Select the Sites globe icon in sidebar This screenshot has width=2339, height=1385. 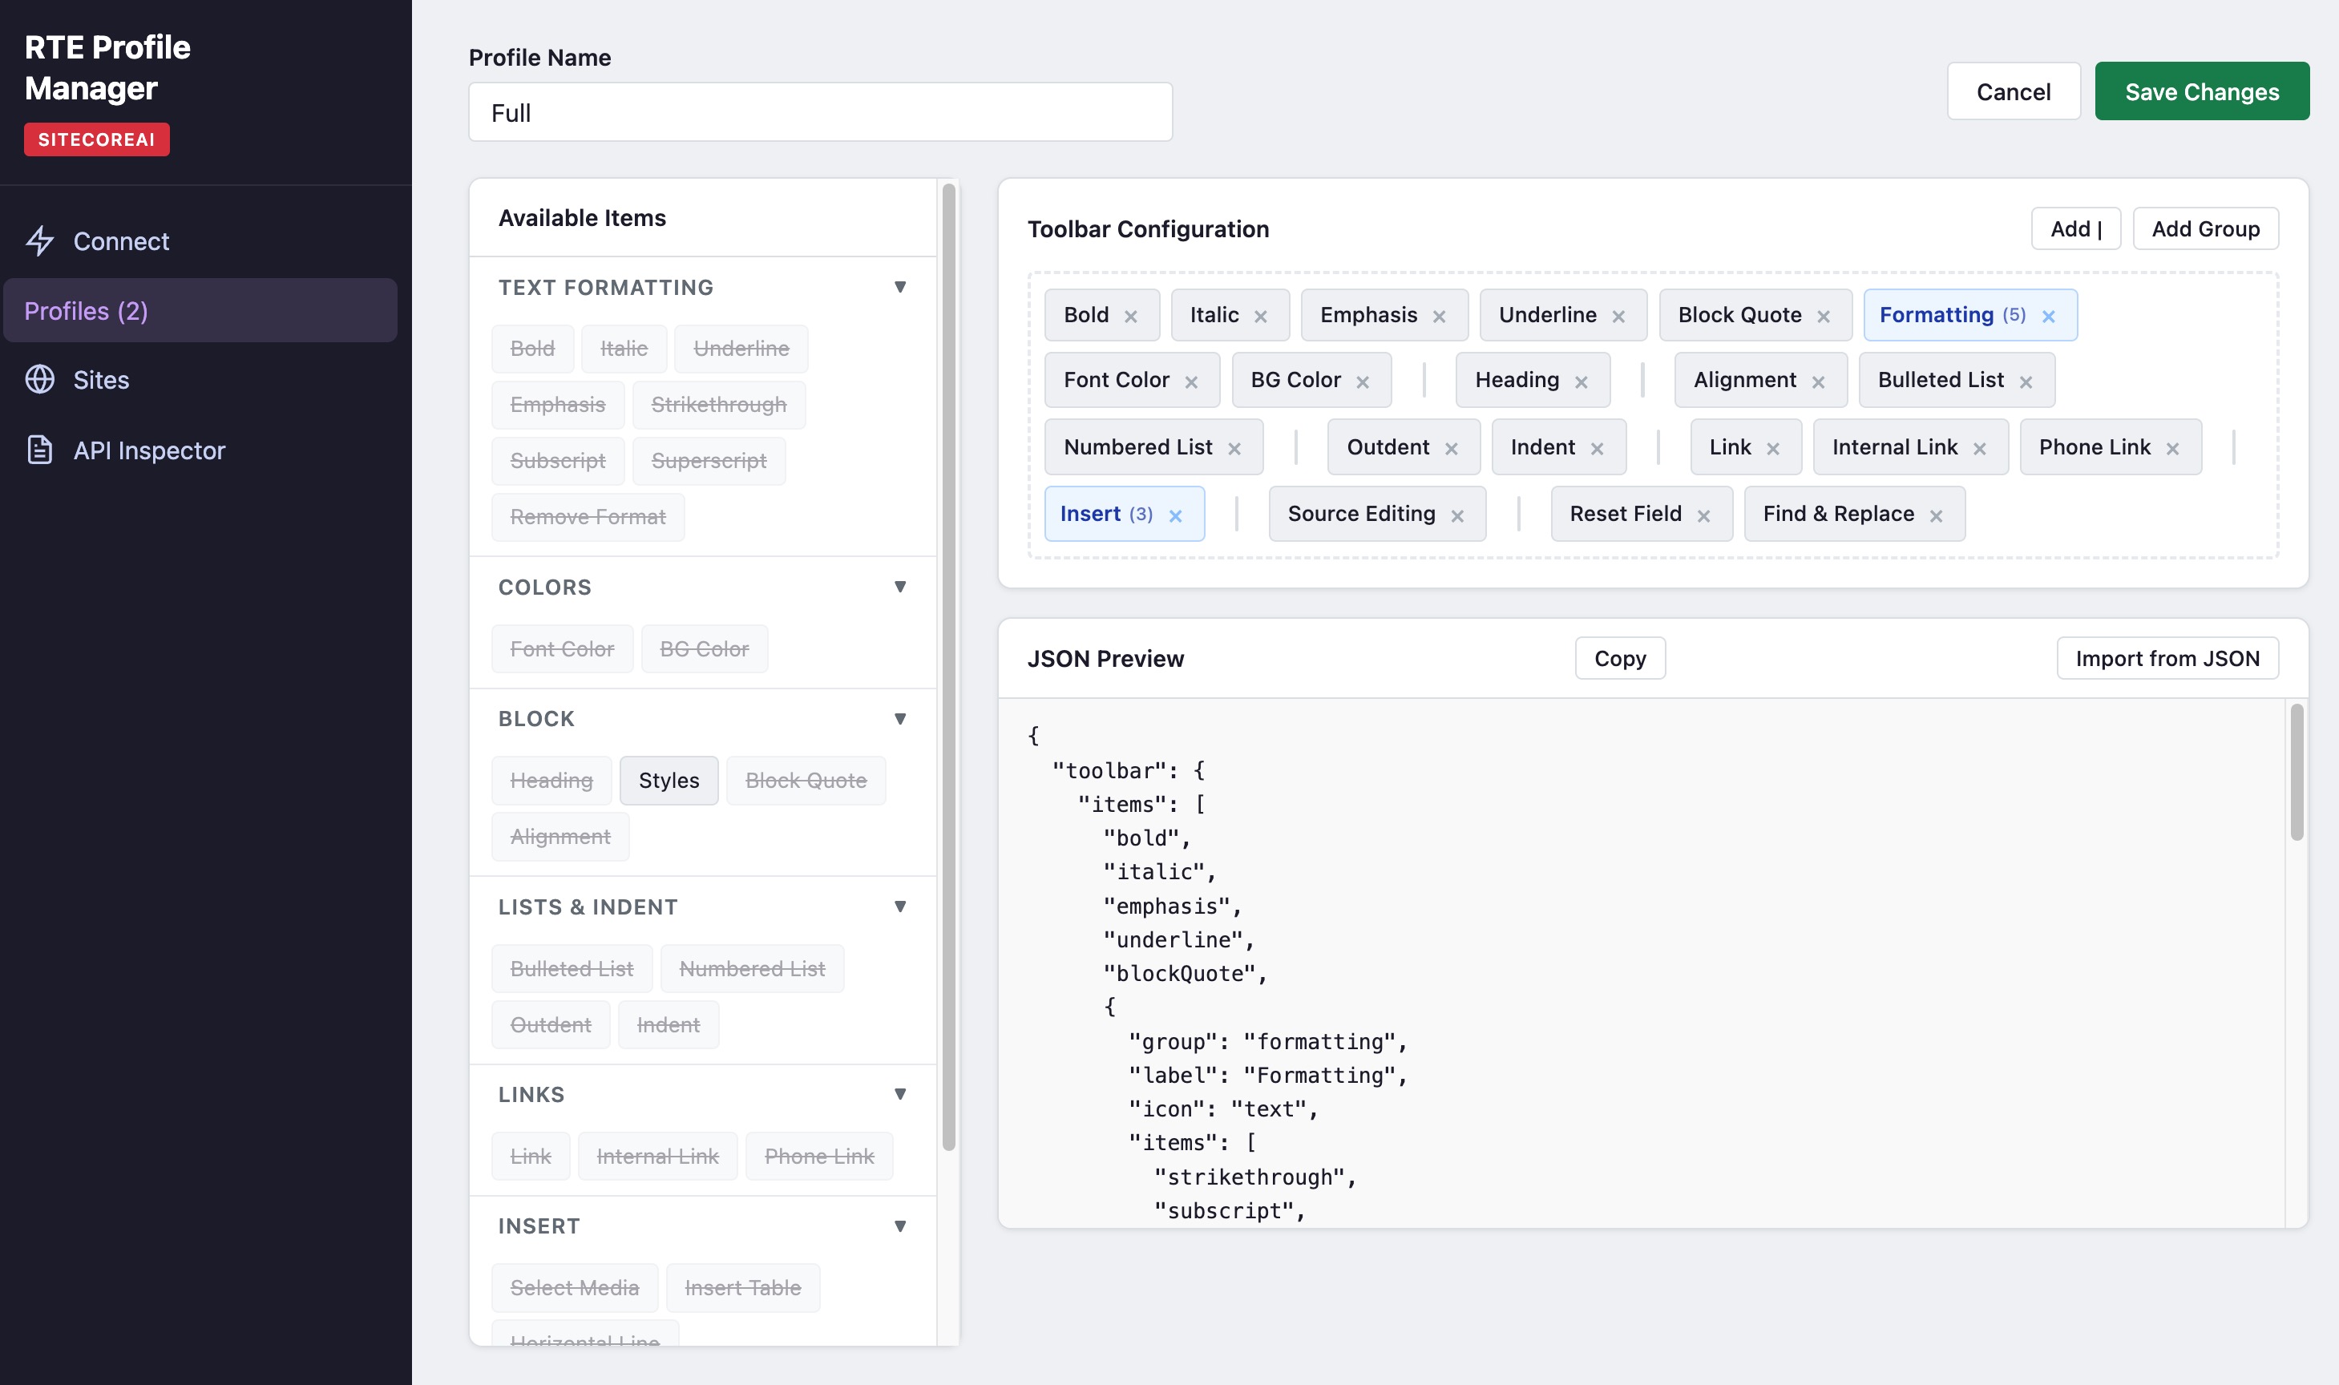tap(41, 379)
